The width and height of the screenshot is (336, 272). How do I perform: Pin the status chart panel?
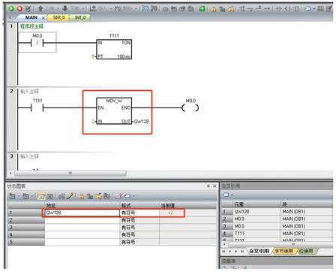(x=208, y=186)
